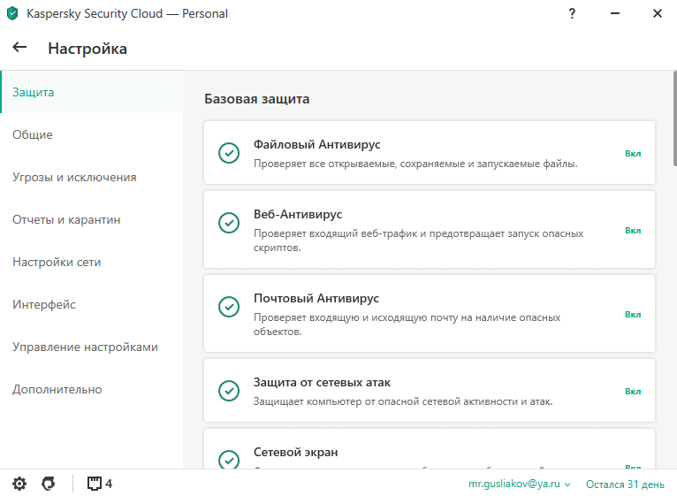Open notifications icon showing 4

(99, 484)
